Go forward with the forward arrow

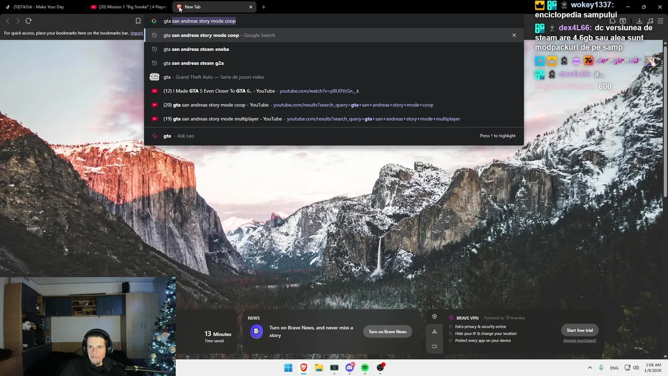click(18, 21)
